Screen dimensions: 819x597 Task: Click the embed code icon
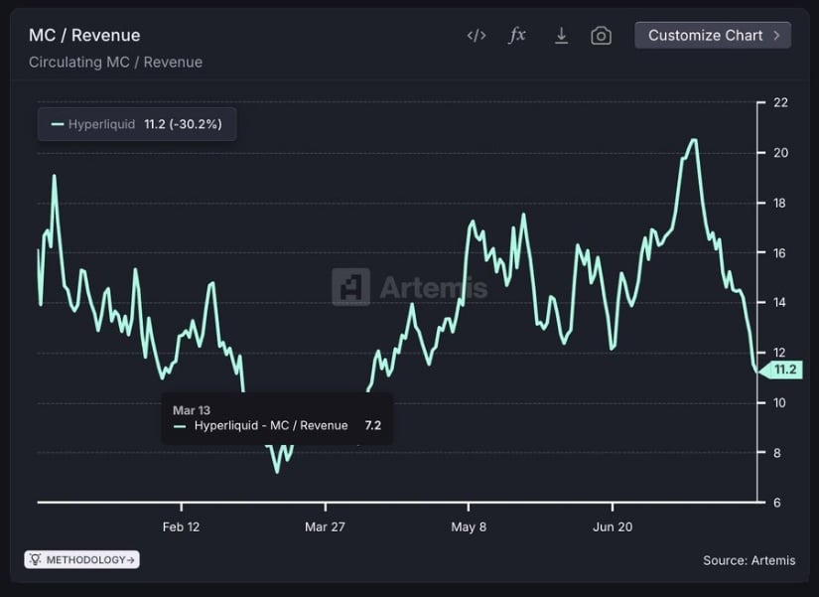(x=477, y=36)
